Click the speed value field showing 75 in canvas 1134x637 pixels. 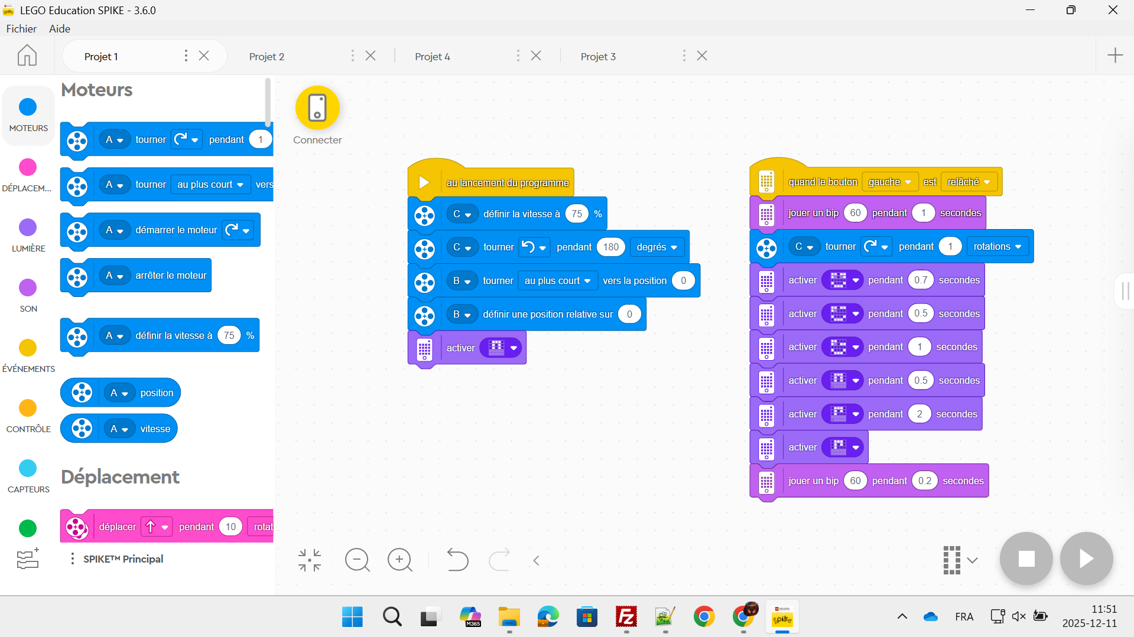(577, 214)
